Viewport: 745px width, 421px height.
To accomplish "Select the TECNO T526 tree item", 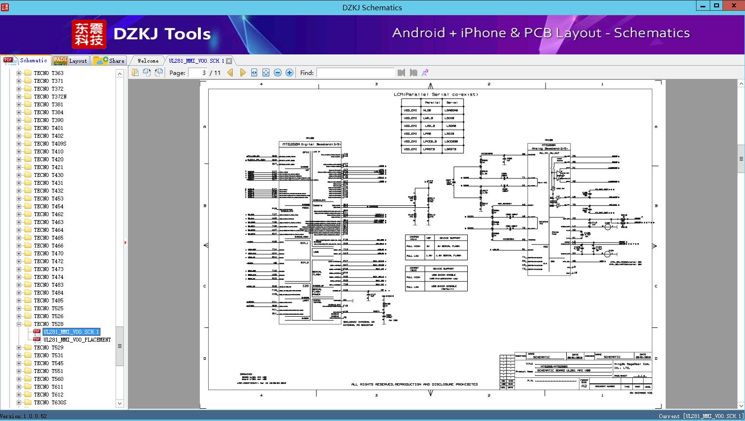I will point(48,316).
